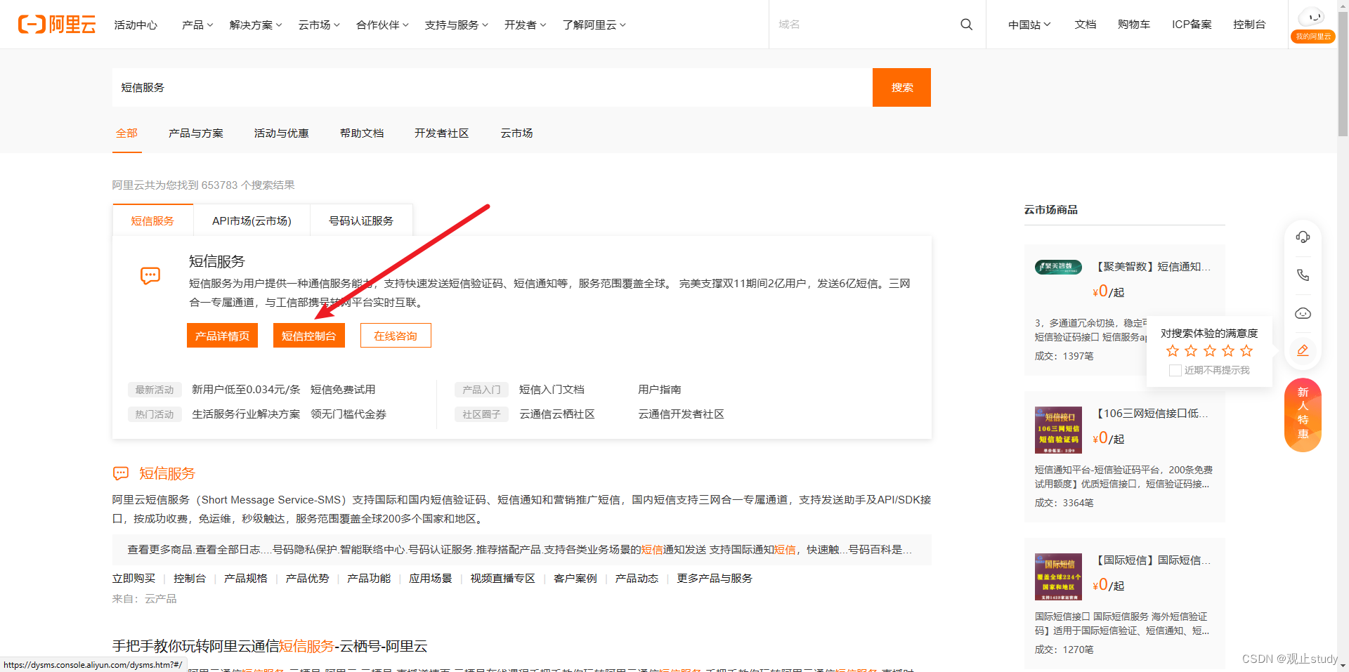Expand the 解决方案 dropdown menu
Screen dimensions: 1349x672
pyautogui.click(x=256, y=25)
